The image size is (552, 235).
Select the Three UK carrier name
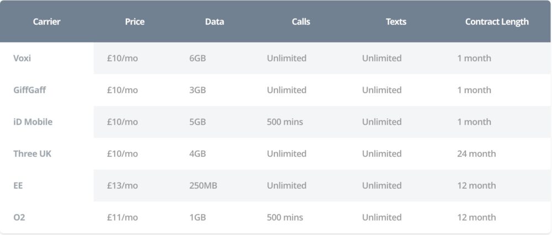click(x=32, y=154)
